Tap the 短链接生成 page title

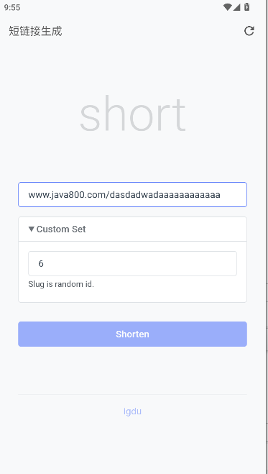tap(35, 31)
